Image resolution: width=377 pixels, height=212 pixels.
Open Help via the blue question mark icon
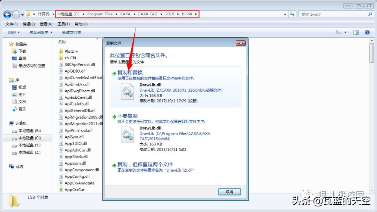[367, 32]
